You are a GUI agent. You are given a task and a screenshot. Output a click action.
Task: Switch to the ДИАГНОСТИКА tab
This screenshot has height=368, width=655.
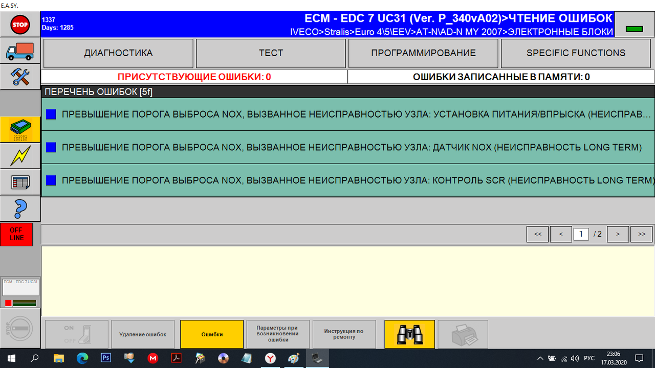pos(118,53)
